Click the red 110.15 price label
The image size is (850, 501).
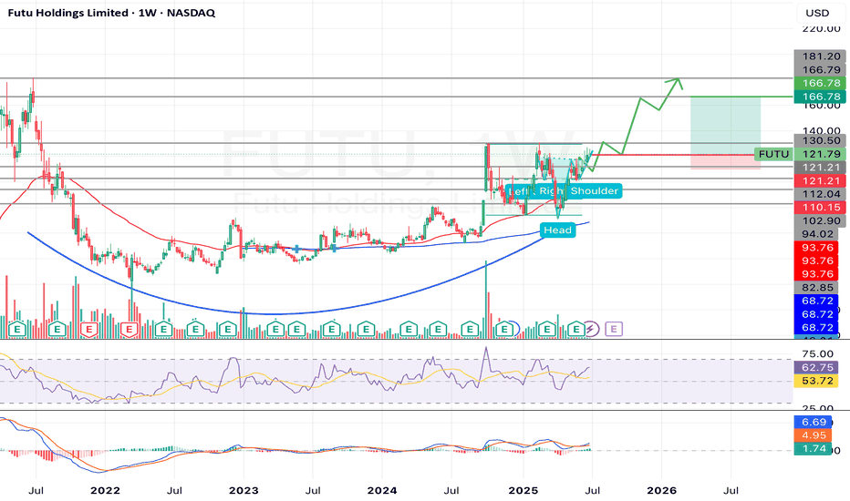point(820,208)
